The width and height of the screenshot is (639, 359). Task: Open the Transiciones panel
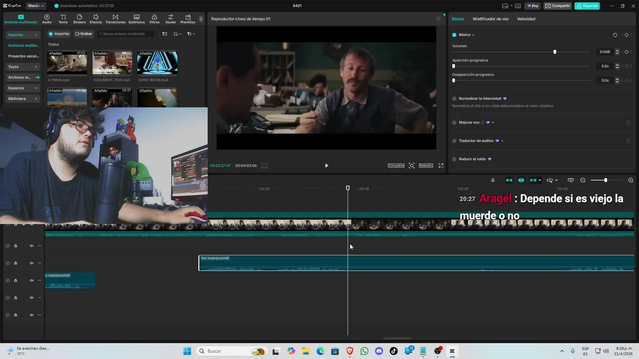coord(115,19)
